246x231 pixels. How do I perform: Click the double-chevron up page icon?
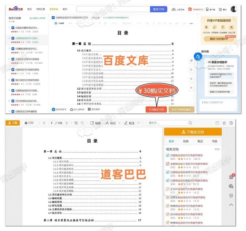[x=191, y=79]
